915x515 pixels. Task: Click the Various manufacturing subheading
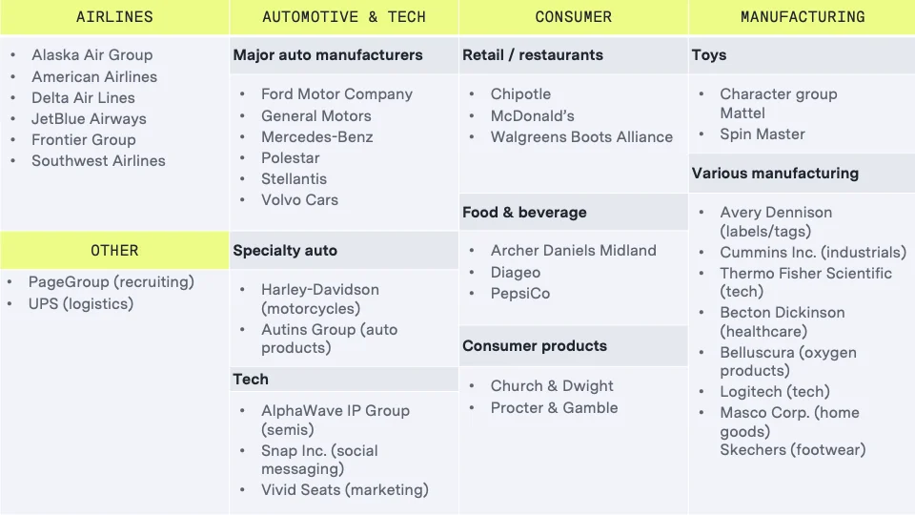click(x=775, y=174)
